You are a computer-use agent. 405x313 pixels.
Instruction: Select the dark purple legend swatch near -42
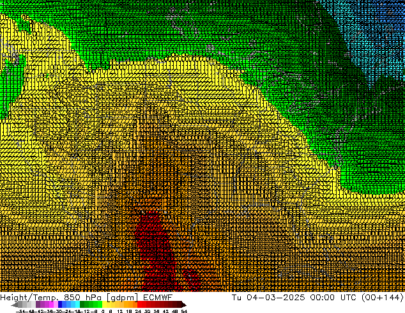pos(38,305)
